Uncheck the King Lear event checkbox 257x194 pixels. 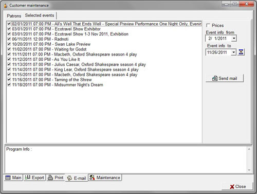click(x=9, y=69)
